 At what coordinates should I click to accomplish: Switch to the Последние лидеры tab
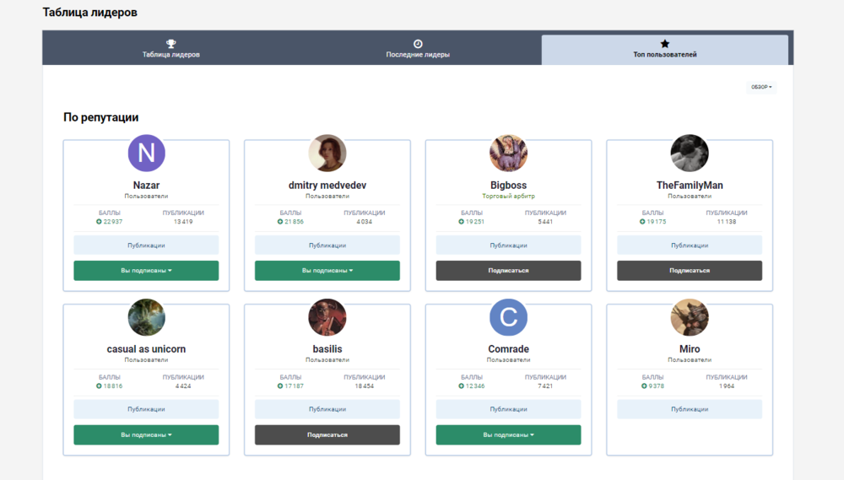(418, 54)
